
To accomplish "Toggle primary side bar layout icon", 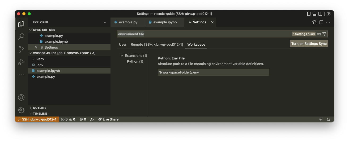I will click(x=308, y=14).
